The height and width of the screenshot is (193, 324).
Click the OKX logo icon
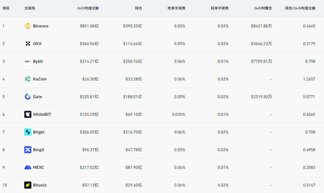point(28,44)
